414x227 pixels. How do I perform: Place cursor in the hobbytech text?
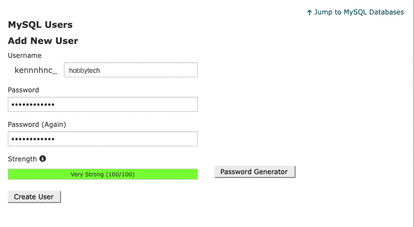pyautogui.click(x=84, y=71)
